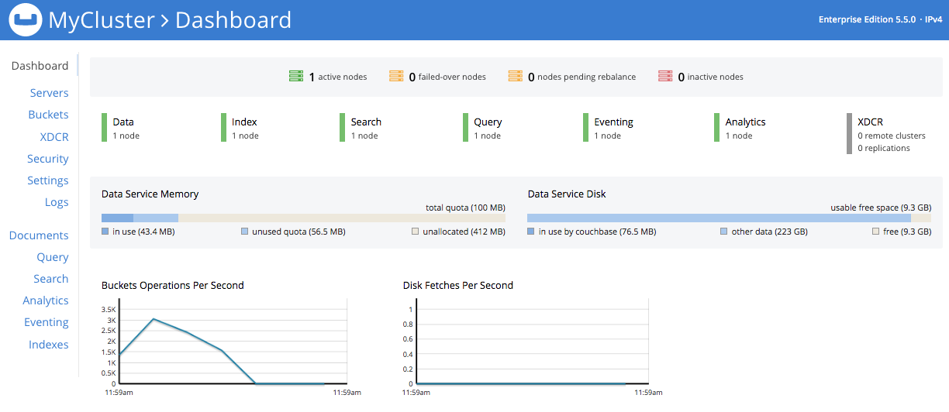Click the green Data service status bar

click(x=104, y=128)
